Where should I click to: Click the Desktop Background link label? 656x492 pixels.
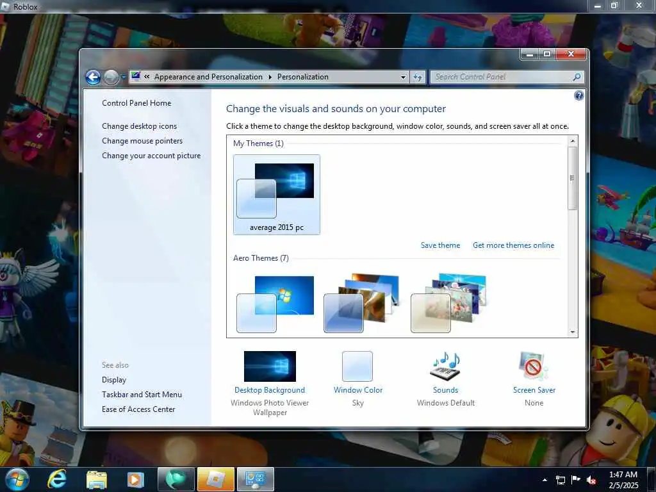tap(270, 390)
